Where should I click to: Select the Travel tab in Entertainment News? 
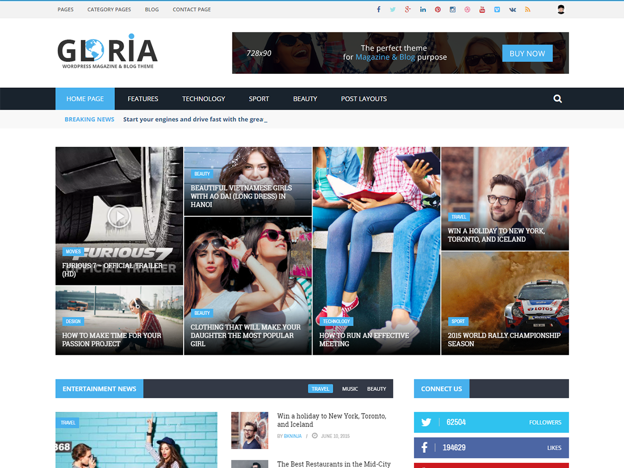pyautogui.click(x=320, y=388)
